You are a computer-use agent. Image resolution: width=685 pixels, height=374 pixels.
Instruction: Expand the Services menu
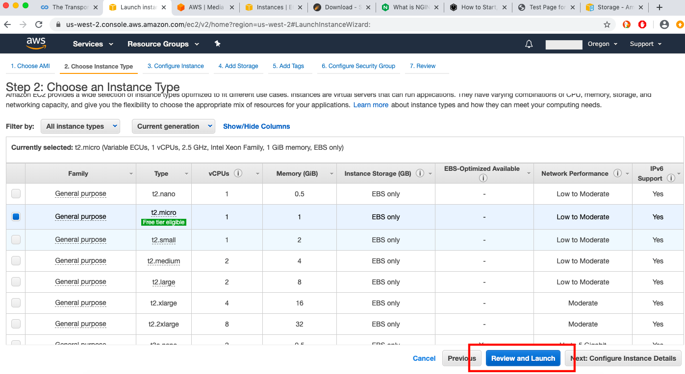(93, 44)
